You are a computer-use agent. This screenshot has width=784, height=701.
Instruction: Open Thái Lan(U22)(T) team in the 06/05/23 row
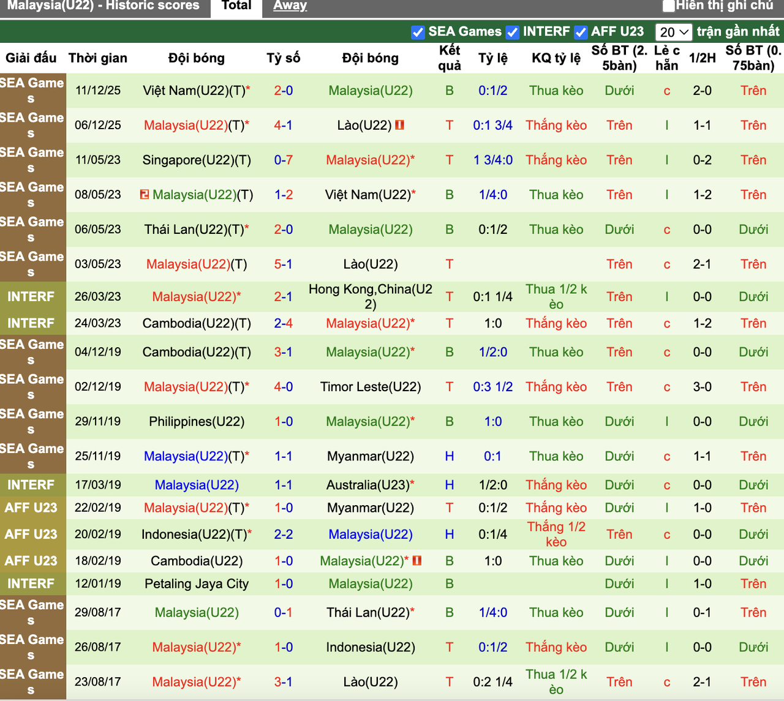197,230
